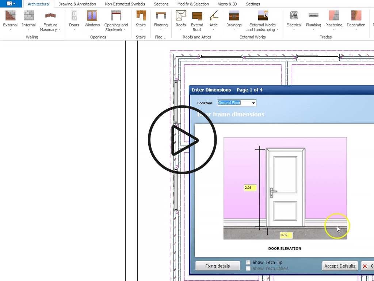Viewport: 374px width, 281px height.
Task: Play the video with the play button
Action: (183, 140)
